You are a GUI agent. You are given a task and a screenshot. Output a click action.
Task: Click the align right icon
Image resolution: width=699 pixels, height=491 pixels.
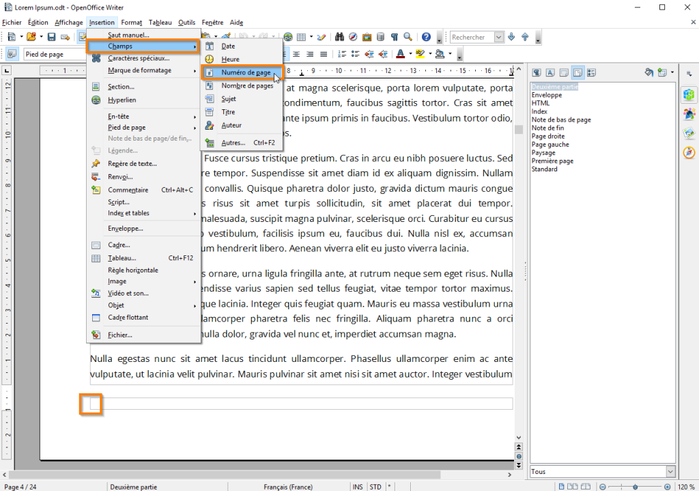tap(310, 54)
